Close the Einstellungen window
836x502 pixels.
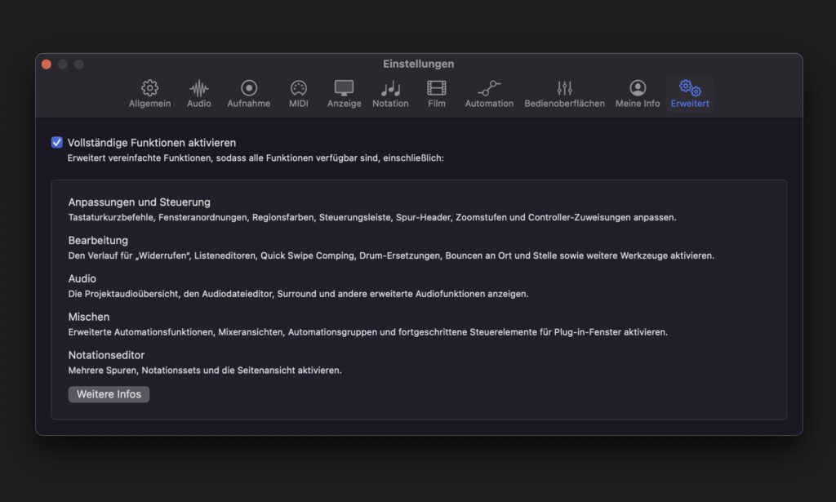pos(47,64)
